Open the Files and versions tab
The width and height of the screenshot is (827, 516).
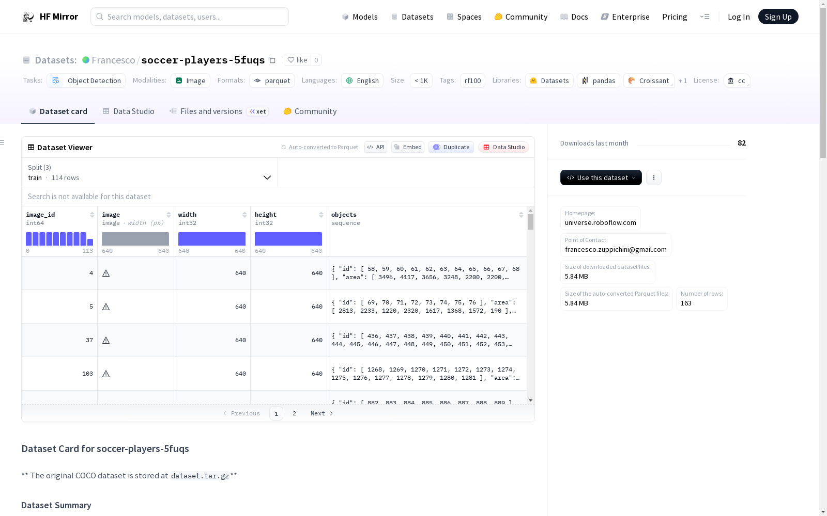pos(219,111)
